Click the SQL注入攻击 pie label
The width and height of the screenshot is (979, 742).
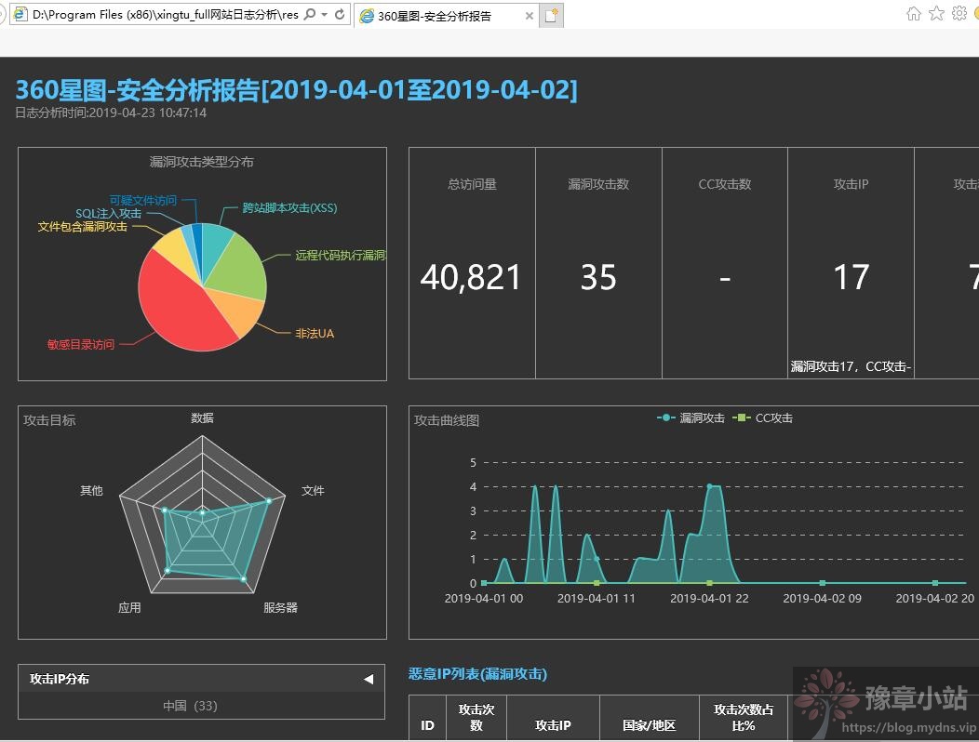pyautogui.click(x=109, y=214)
